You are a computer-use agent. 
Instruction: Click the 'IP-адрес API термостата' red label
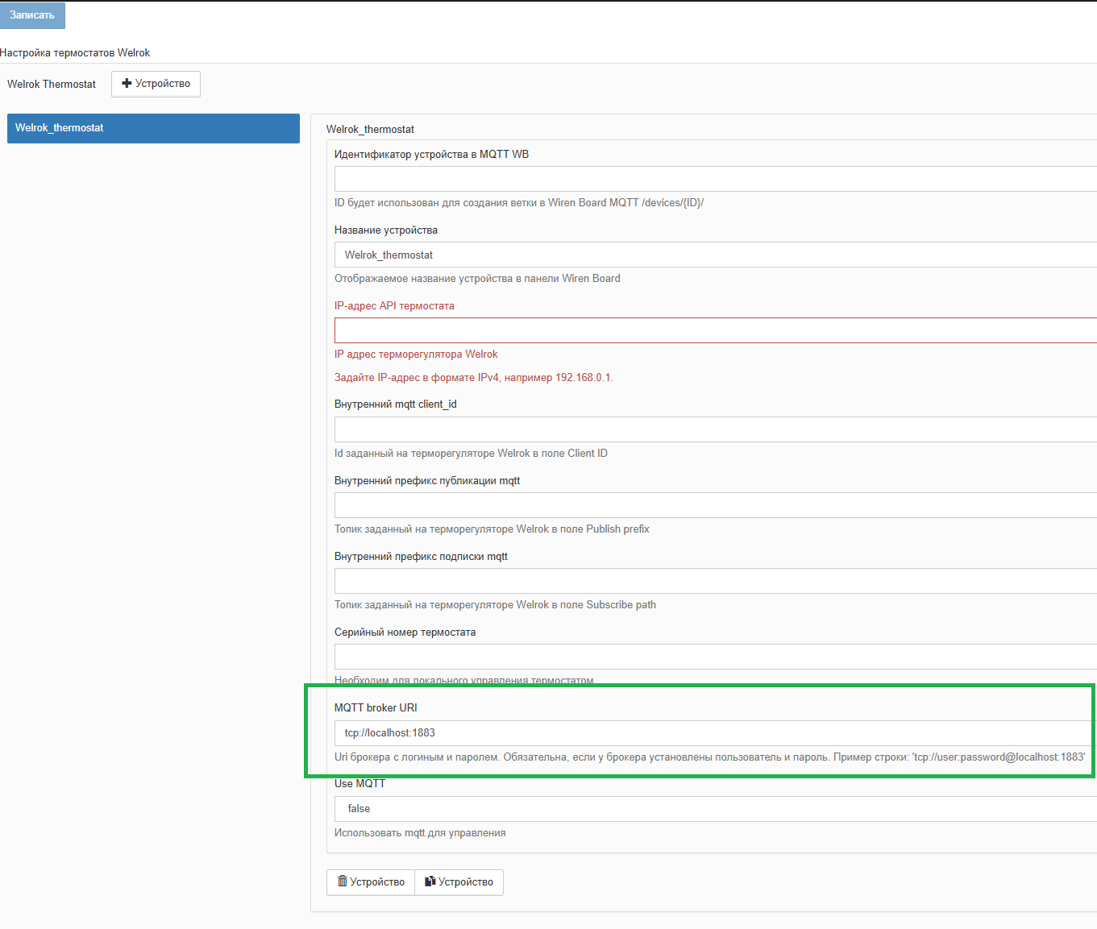coord(394,306)
